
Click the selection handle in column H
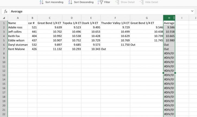click(163, 73)
